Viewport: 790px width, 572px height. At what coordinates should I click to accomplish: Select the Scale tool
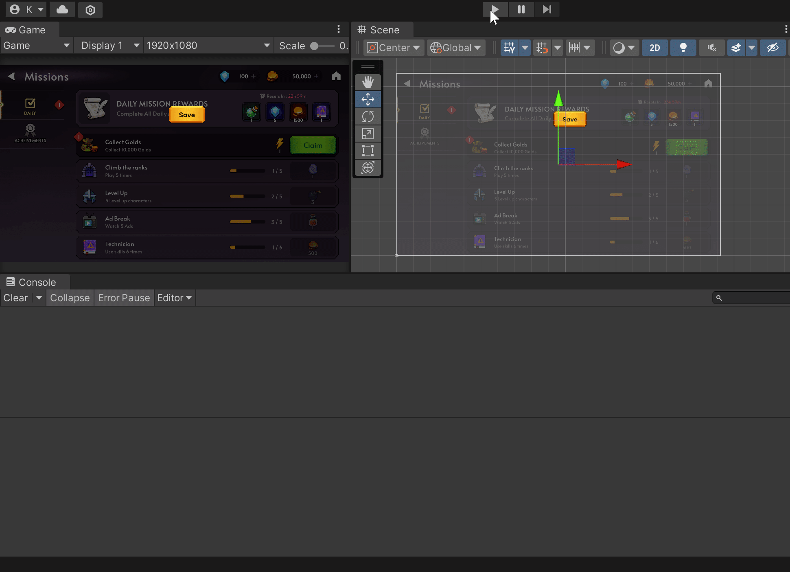coord(368,134)
